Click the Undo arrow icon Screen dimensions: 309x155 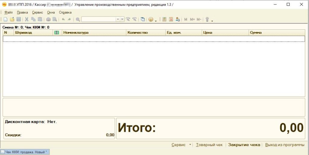click(x=63, y=19)
